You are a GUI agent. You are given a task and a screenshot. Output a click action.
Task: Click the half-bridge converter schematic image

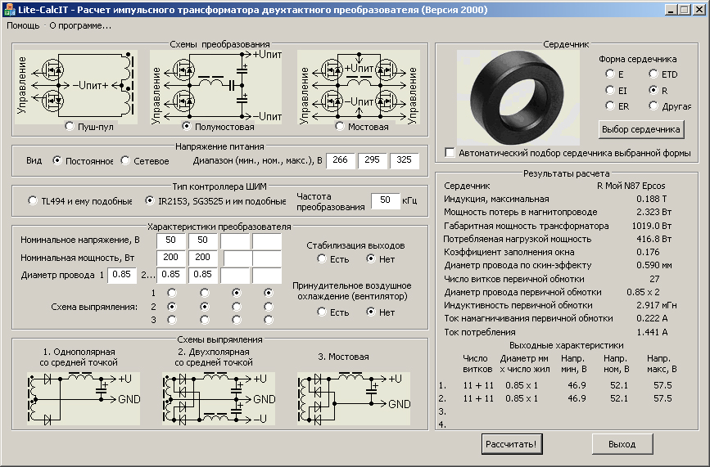click(x=216, y=87)
